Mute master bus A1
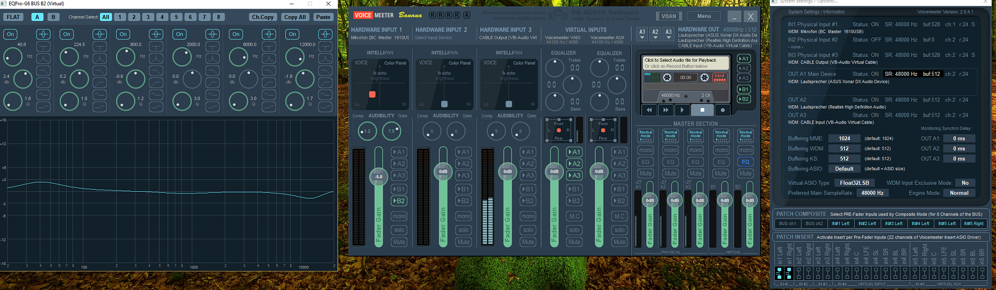The width and height of the screenshot is (996, 290). tap(646, 173)
